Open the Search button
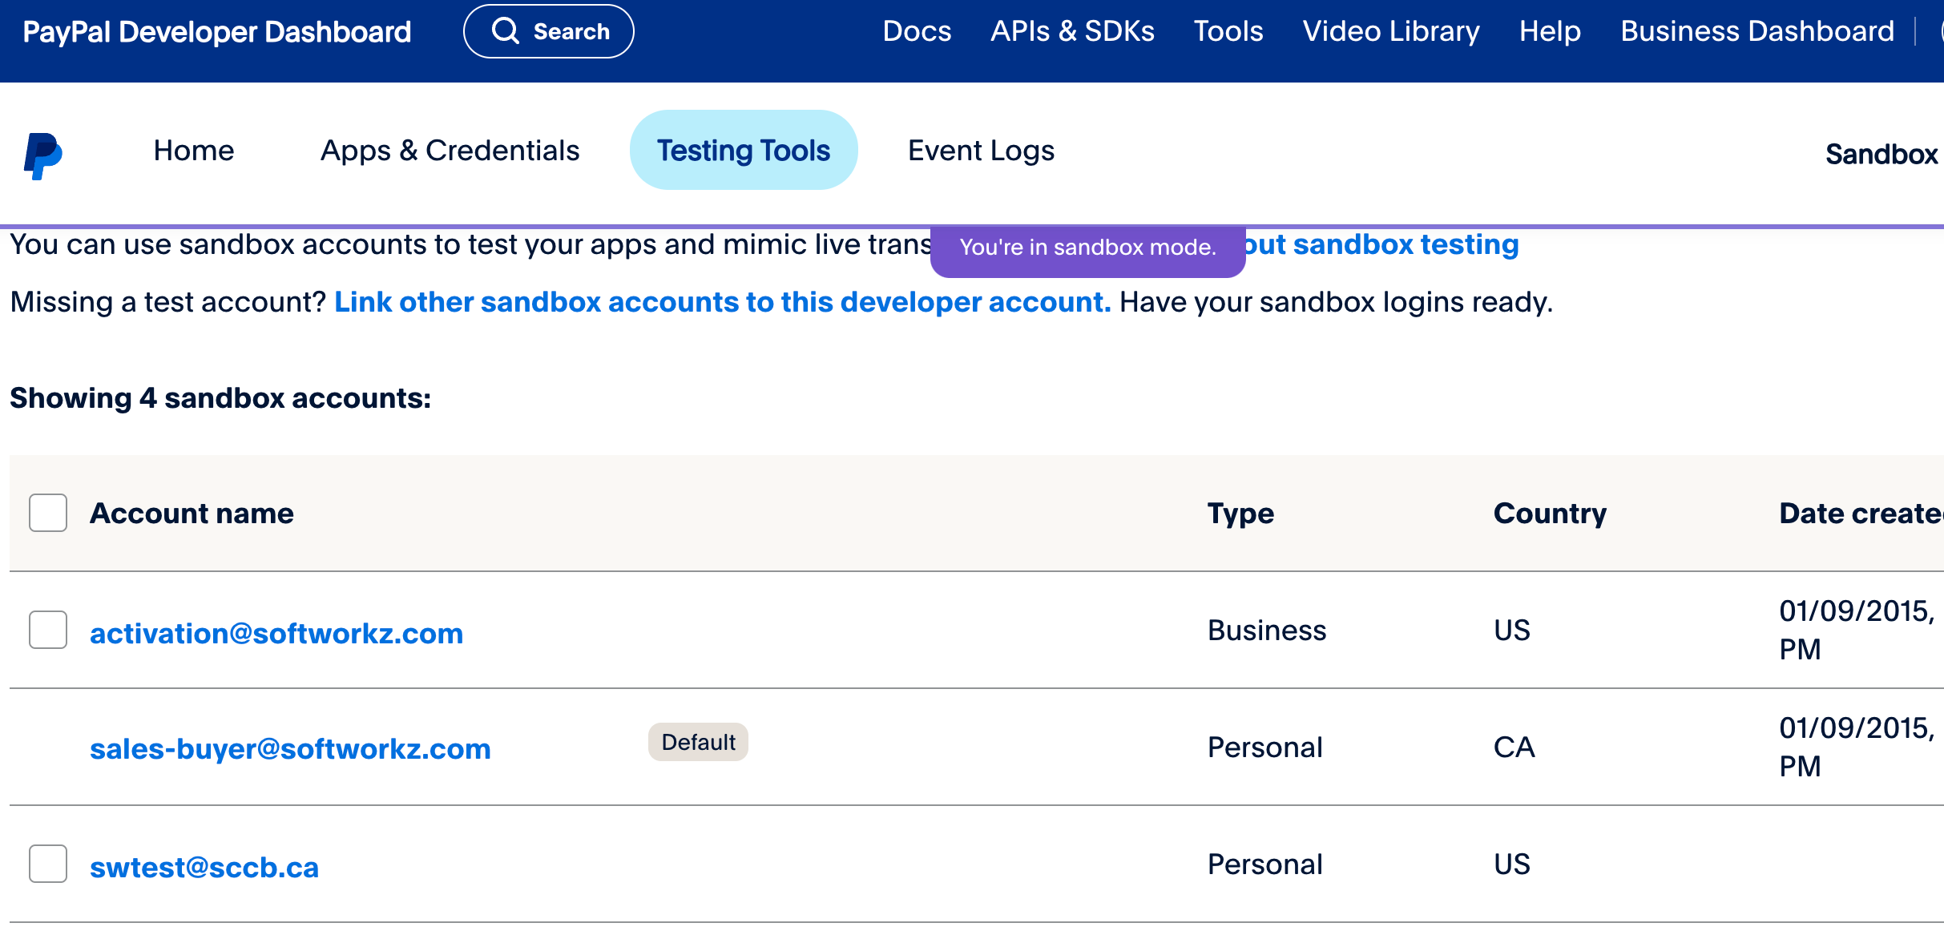This screenshot has height=939, width=1944. pos(549,31)
